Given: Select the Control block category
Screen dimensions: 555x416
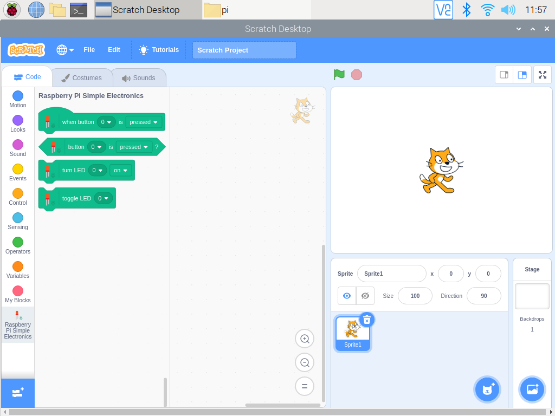Looking at the screenshot, I should (18, 197).
